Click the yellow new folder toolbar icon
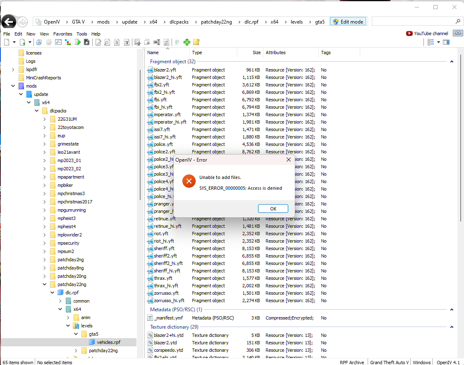Image resolution: width=464 pixels, height=365 pixels. (x=196, y=42)
